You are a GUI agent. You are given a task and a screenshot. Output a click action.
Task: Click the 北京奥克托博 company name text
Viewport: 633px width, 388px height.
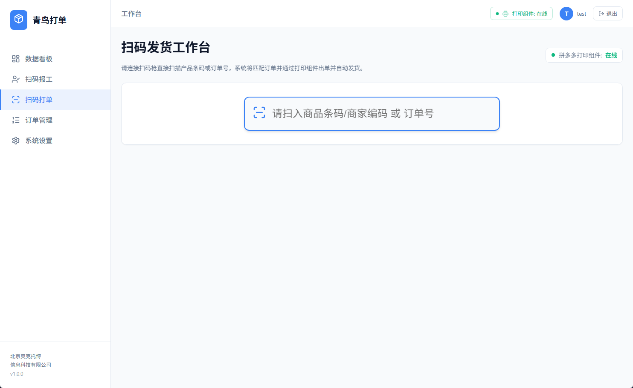[x=26, y=356]
